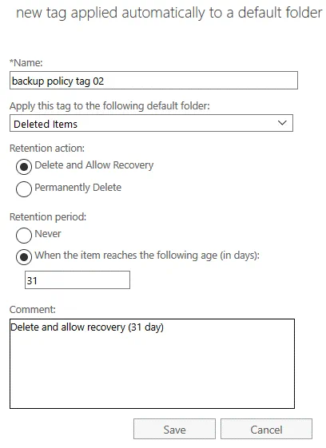Click the backup policy tag 02 text

click(x=58, y=81)
